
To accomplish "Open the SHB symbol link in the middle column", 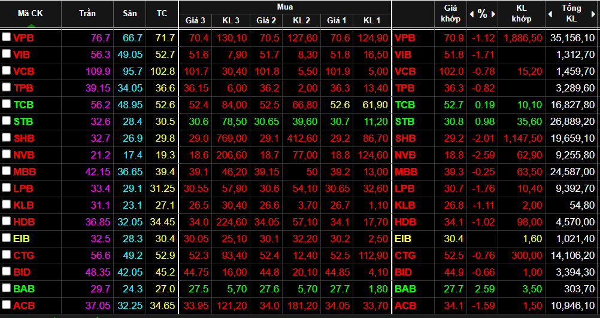I will click(405, 138).
